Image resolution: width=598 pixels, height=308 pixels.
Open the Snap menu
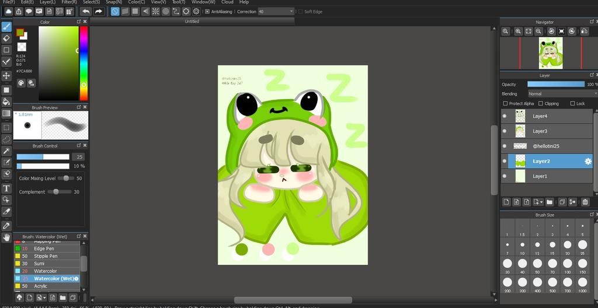[x=114, y=2]
